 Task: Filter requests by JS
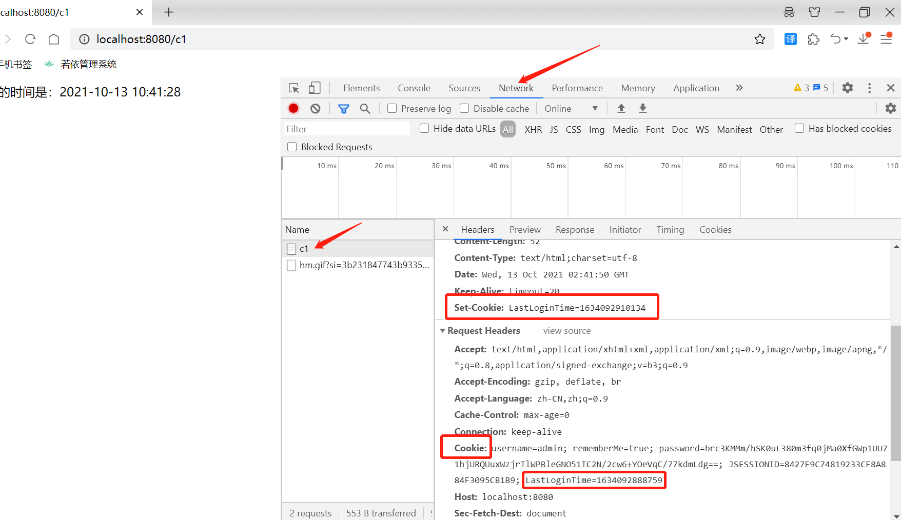[554, 129]
